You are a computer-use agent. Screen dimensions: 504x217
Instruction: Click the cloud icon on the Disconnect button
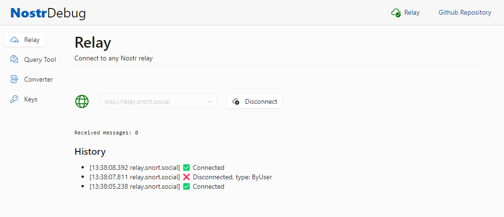pos(236,101)
